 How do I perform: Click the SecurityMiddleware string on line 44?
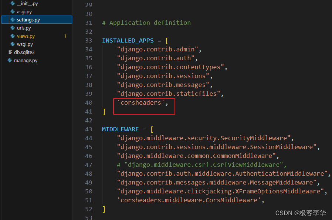[204, 138]
